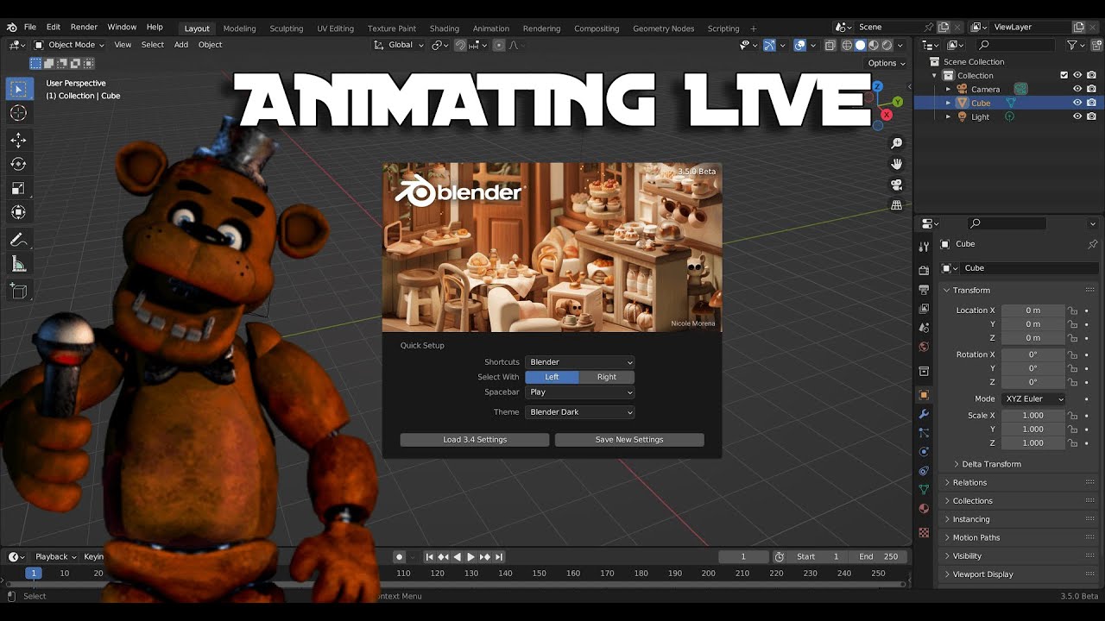Open the View Layer properties tab
This screenshot has width=1105, height=621.
[924, 309]
